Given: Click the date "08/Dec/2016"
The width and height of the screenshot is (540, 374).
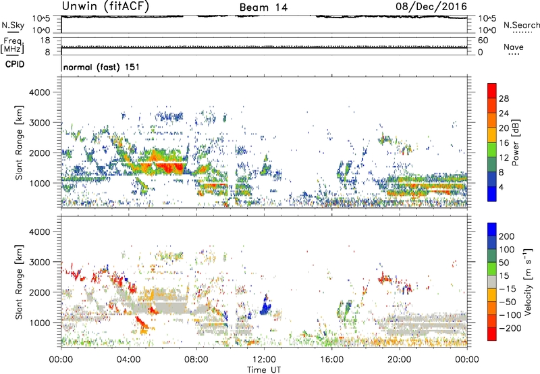Looking at the screenshot, I should (x=431, y=6).
